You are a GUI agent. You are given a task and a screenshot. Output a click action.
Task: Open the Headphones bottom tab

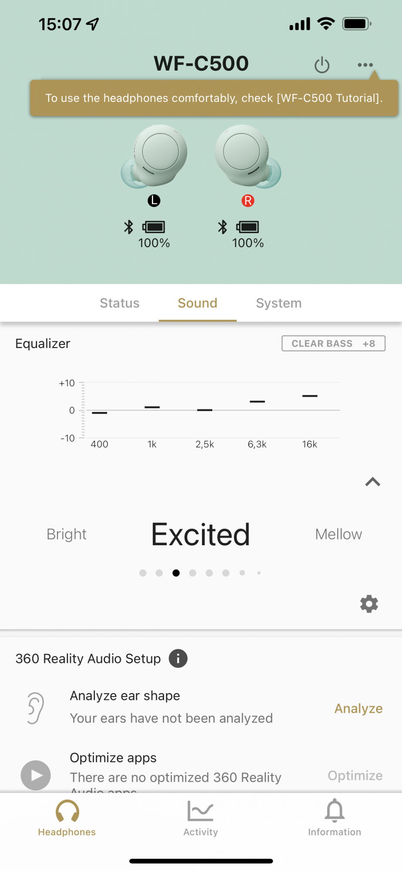(67, 818)
